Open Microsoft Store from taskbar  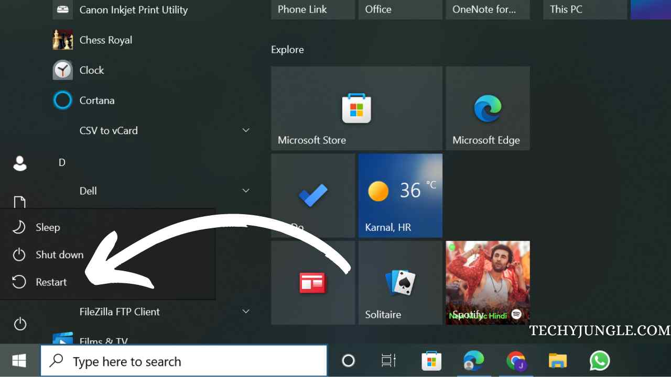431,361
